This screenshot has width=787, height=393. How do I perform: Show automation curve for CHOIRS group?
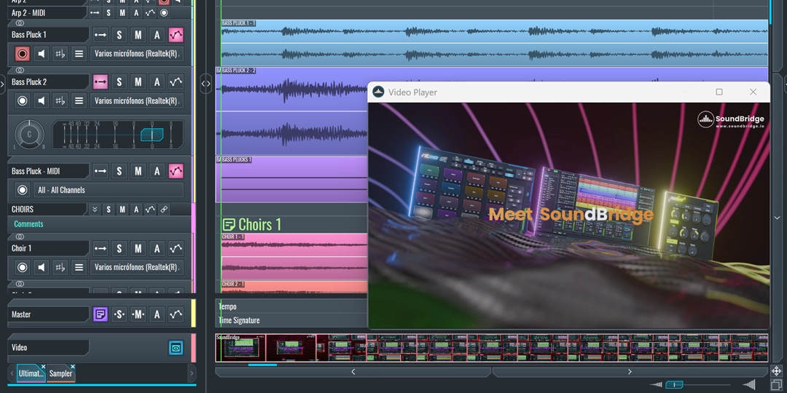tap(150, 210)
